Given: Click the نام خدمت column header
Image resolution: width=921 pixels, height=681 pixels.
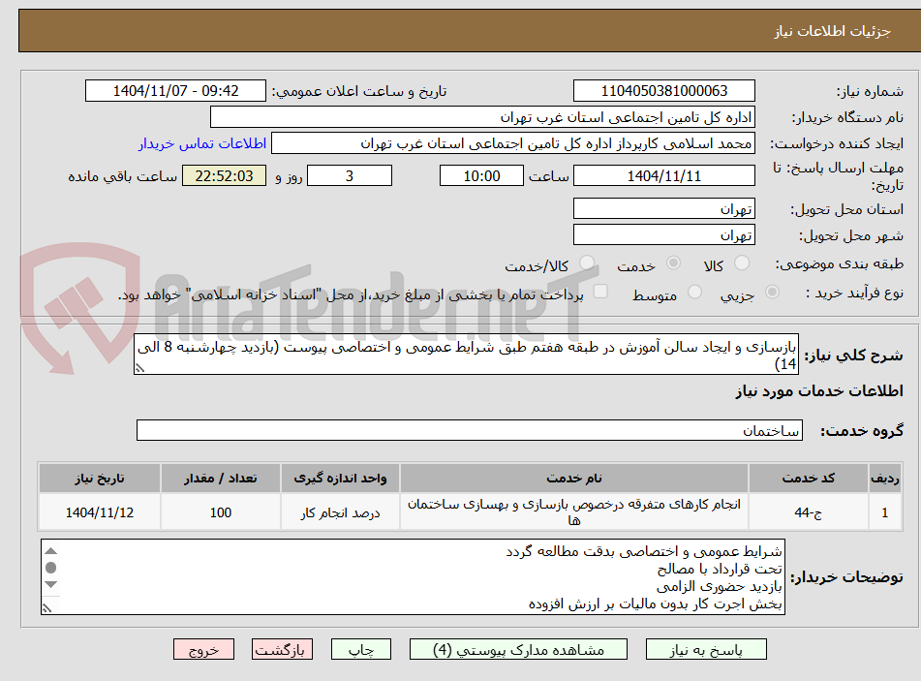Looking at the screenshot, I should point(574,478).
